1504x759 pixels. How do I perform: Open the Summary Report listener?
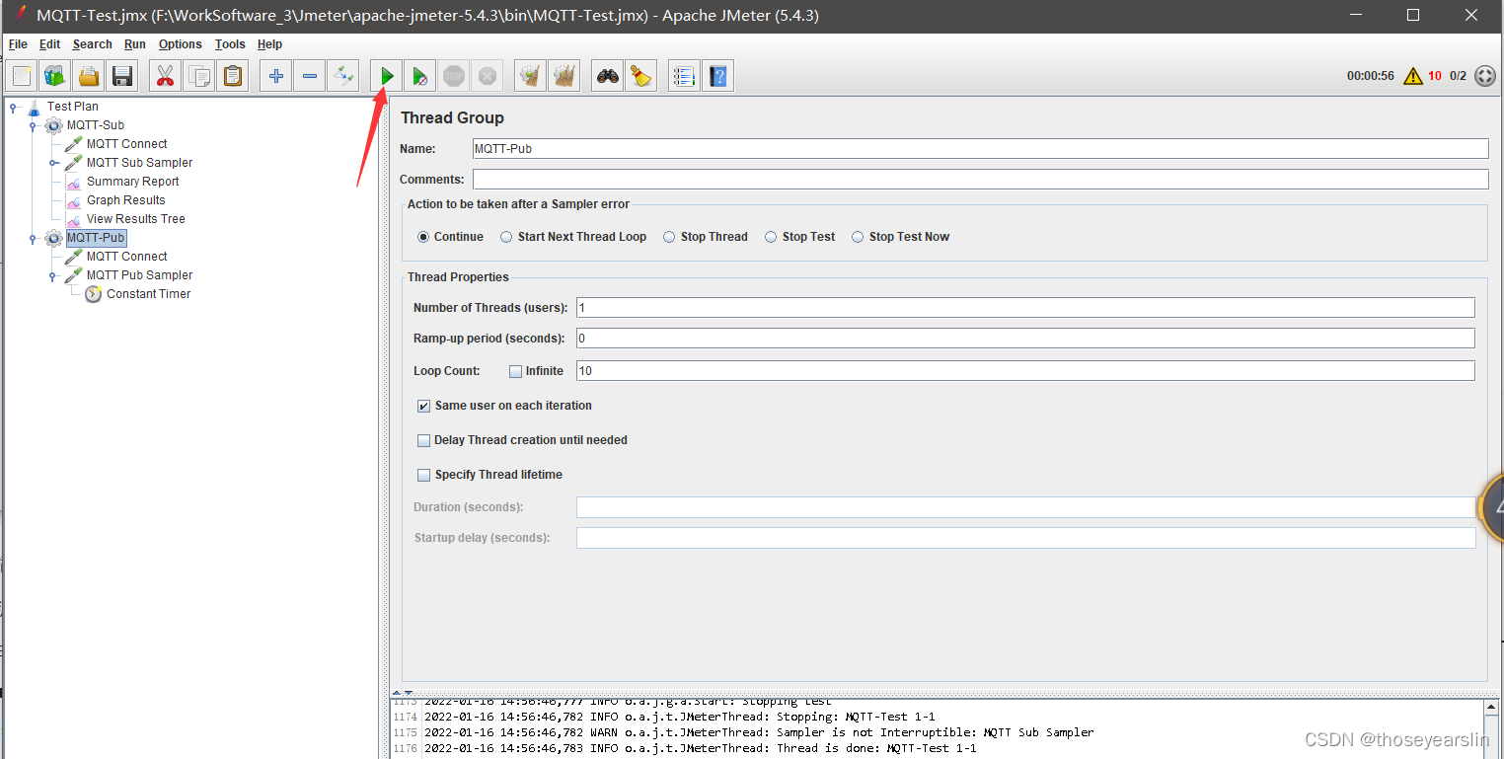click(133, 182)
